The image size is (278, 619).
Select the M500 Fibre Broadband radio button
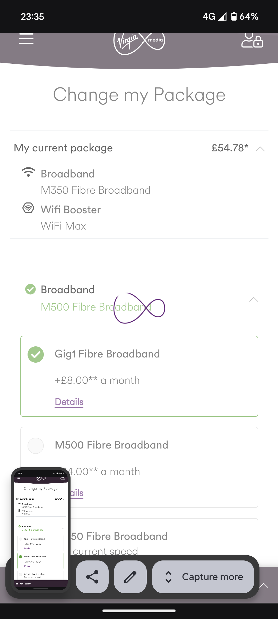coord(36,446)
